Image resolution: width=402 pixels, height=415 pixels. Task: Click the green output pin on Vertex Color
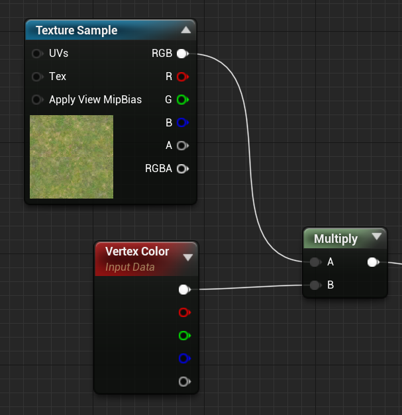[x=185, y=336]
